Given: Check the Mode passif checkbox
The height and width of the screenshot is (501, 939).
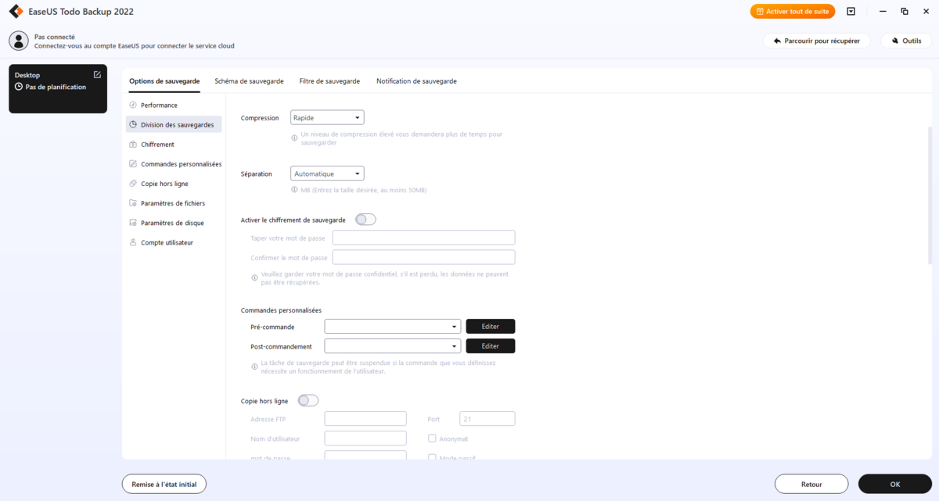Looking at the screenshot, I should [x=432, y=458].
